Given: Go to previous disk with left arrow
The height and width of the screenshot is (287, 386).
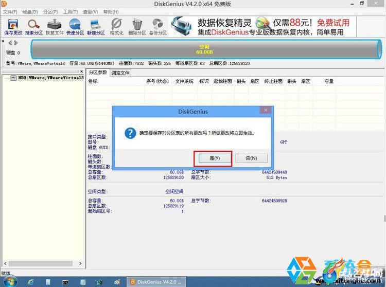Looking at the screenshot, I should tap(10, 43).
